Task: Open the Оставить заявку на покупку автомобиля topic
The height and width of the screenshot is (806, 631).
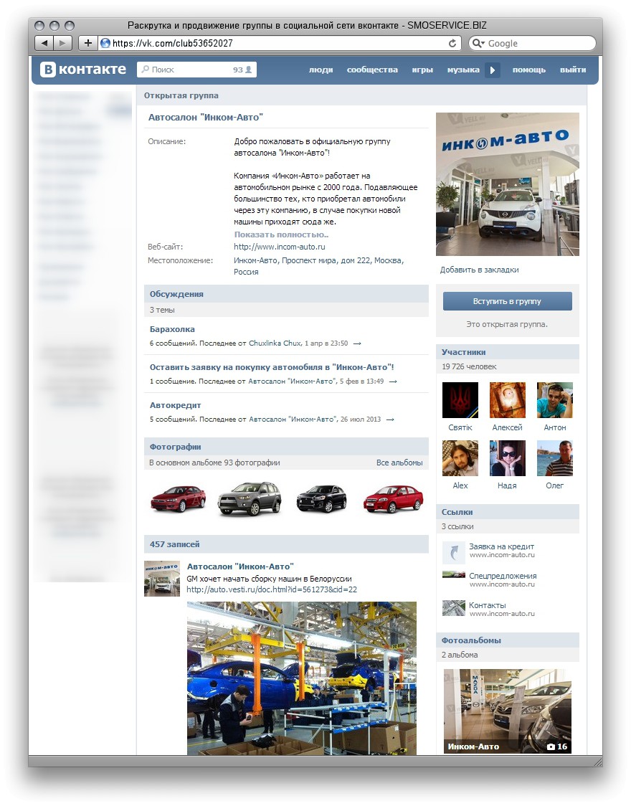Action: point(272,367)
